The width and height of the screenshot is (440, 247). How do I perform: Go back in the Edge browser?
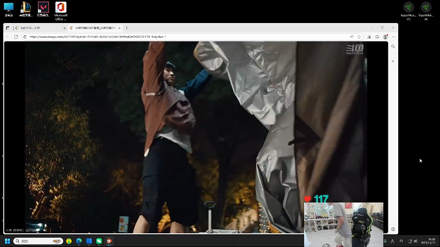8,37
